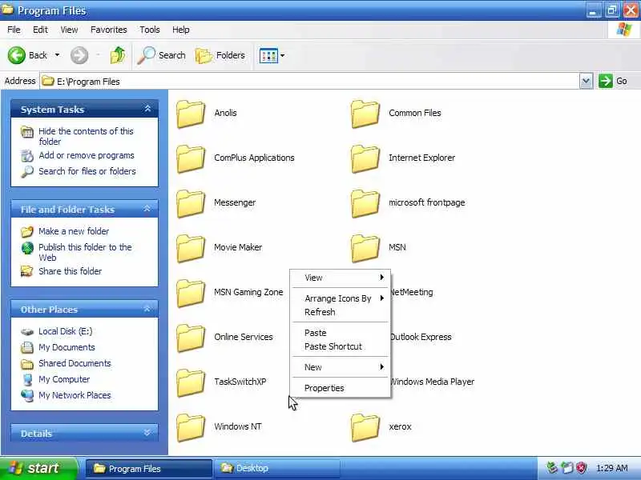
Task: Toggle the Folders pane button
Action: (221, 55)
